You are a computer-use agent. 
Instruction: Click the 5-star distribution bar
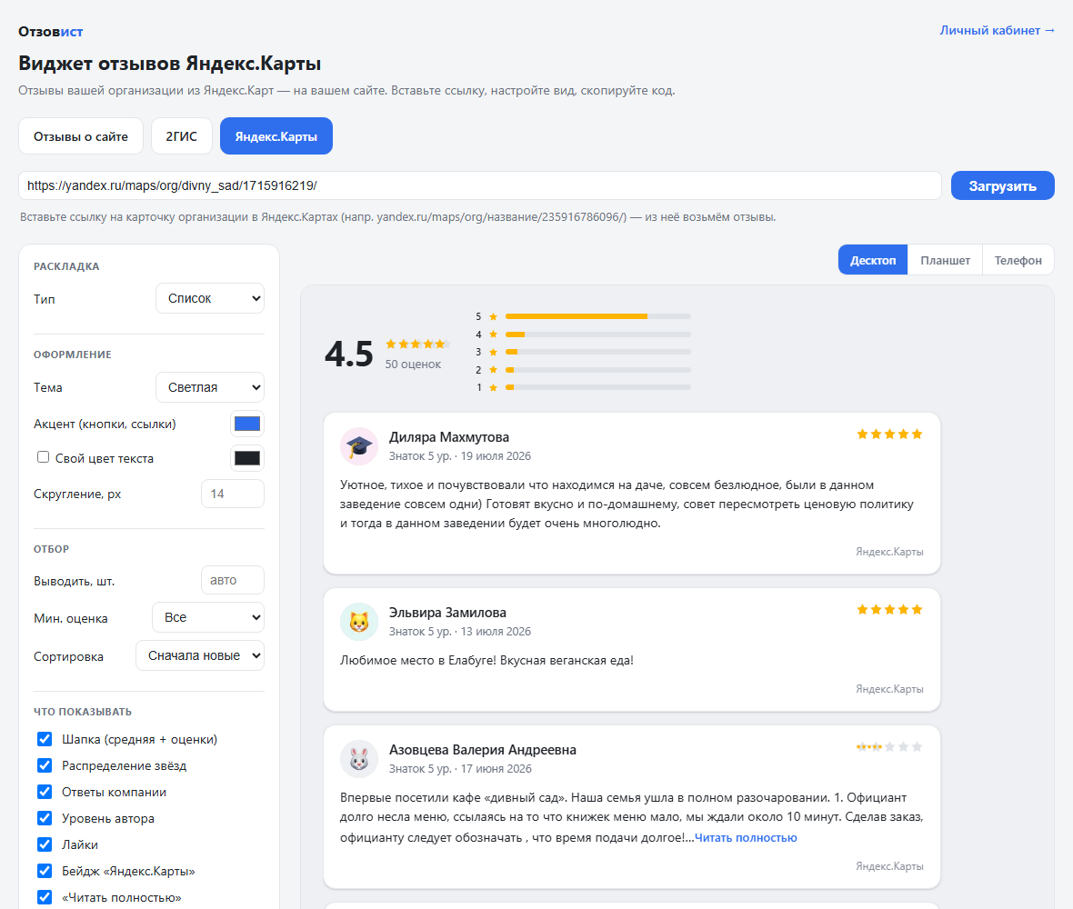point(598,316)
